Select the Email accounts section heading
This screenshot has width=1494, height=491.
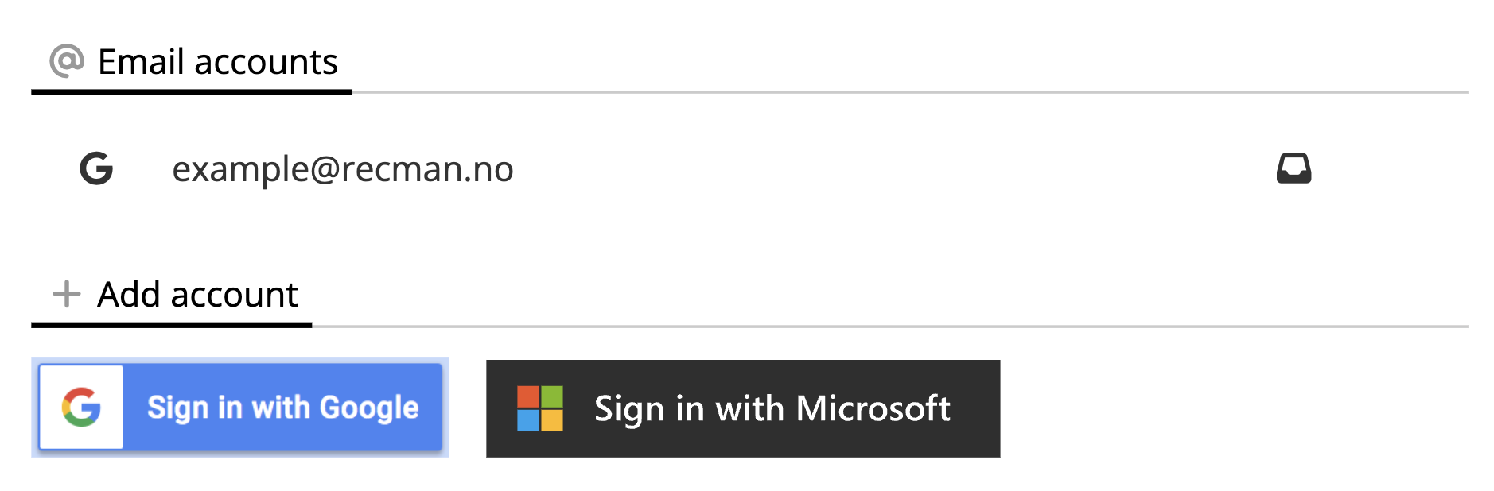217,62
